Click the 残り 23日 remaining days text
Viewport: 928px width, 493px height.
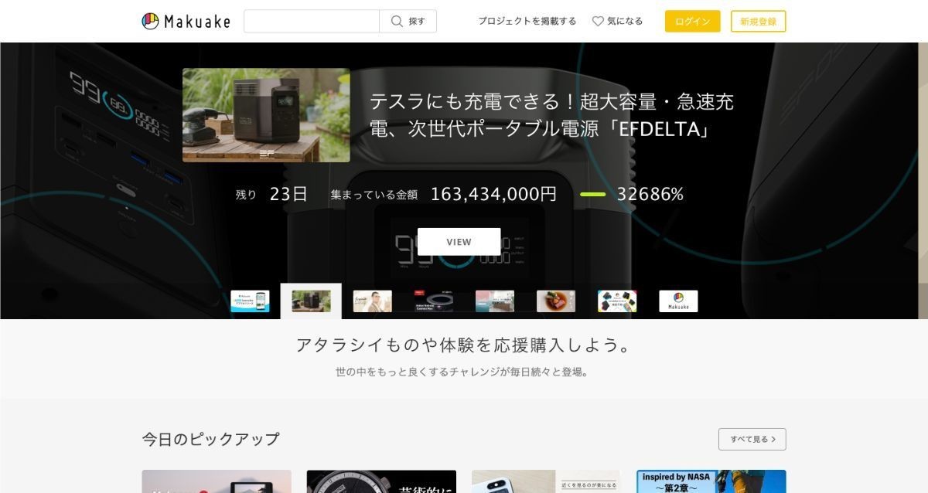click(271, 195)
